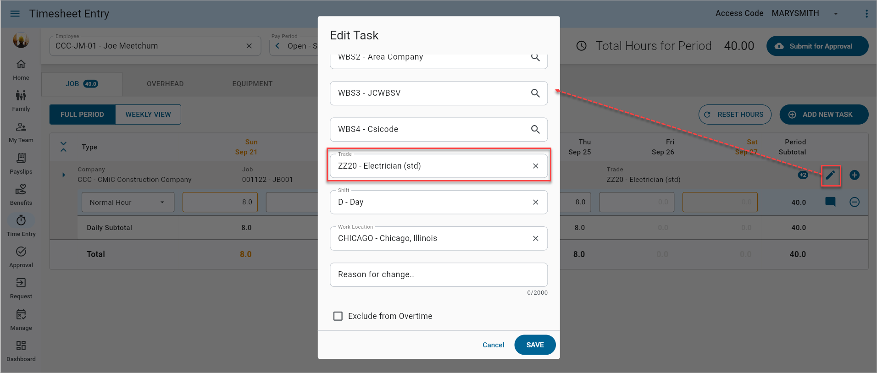Open Benefits in sidebar
Screen dimensions: 877x373
pyautogui.click(x=21, y=195)
